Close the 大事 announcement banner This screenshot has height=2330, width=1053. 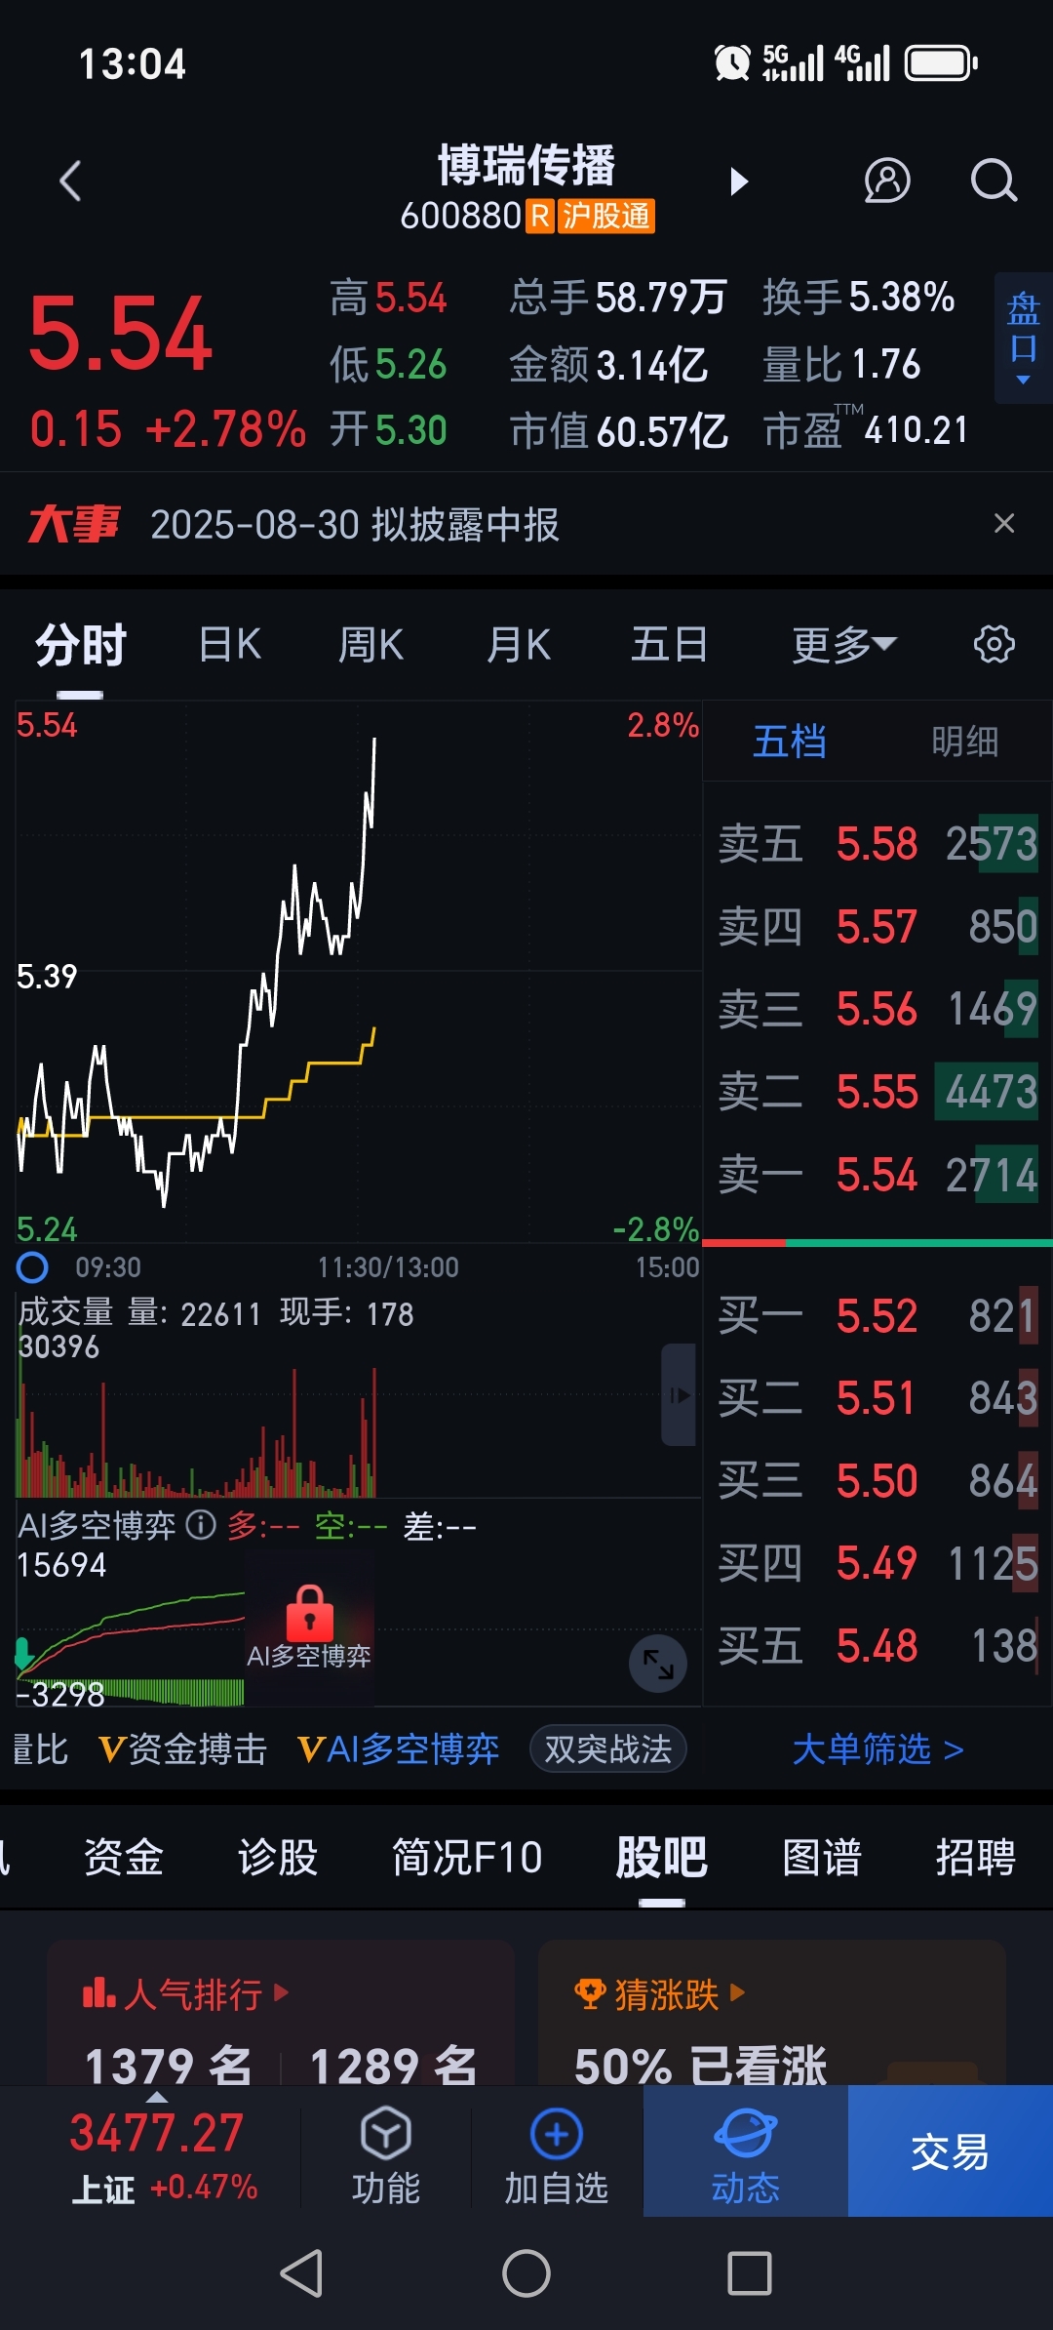point(1004,524)
